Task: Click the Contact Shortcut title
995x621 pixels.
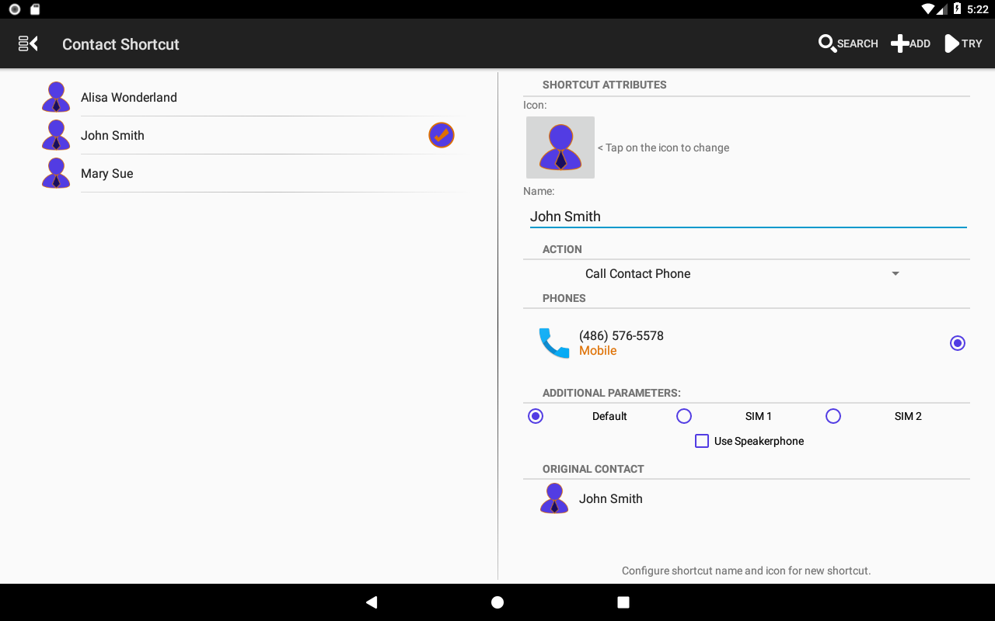Action: (120, 44)
